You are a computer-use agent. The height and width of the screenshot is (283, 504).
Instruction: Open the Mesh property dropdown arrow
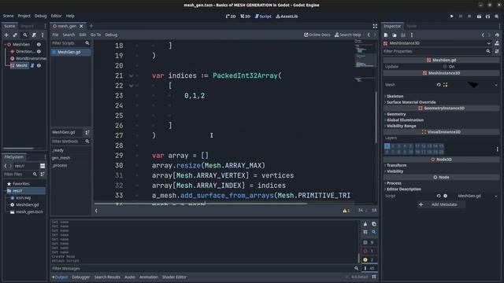[496, 85]
